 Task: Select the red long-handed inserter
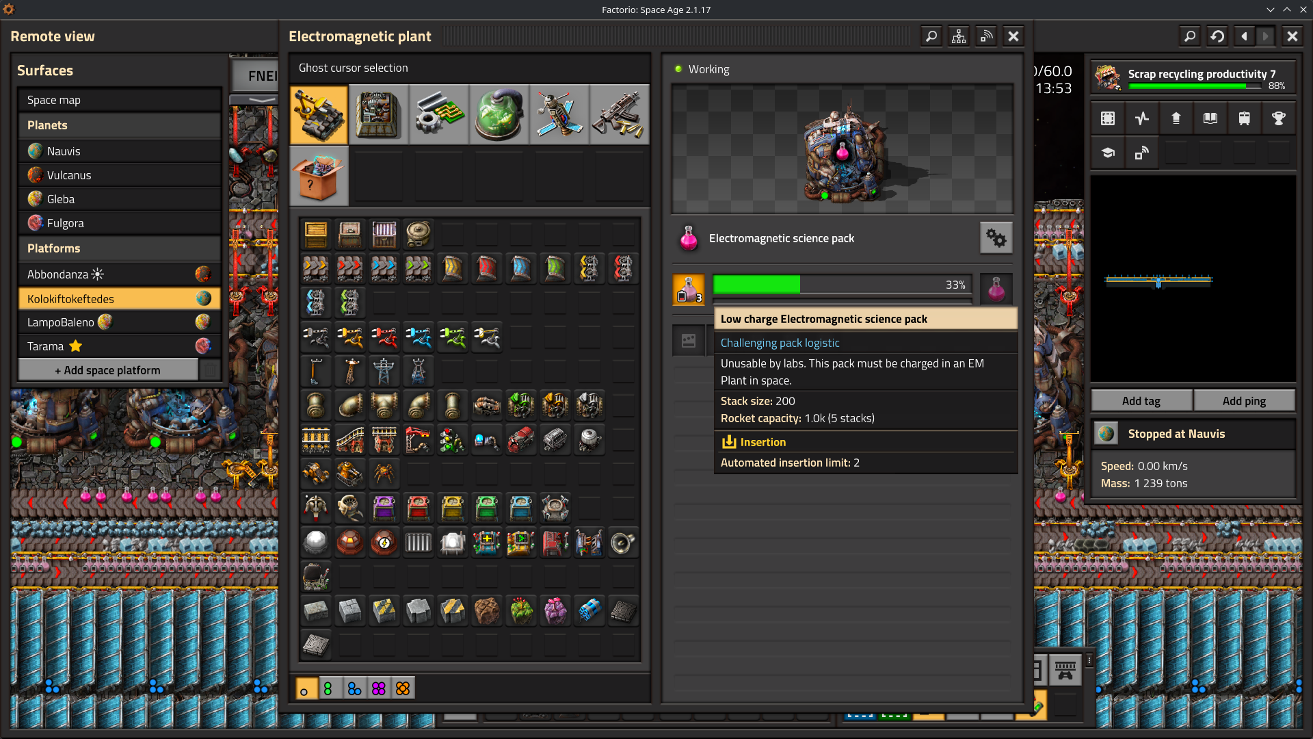[384, 337]
